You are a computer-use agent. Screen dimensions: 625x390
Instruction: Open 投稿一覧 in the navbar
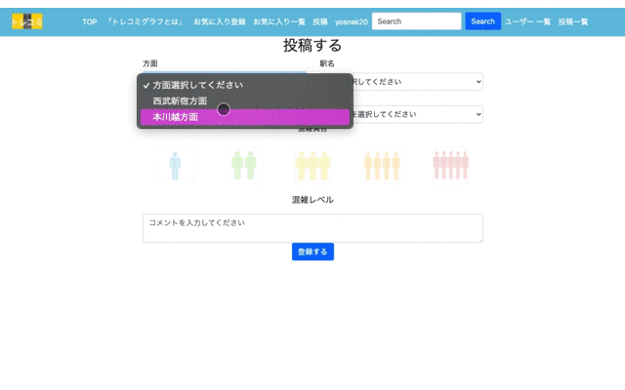[x=573, y=21]
